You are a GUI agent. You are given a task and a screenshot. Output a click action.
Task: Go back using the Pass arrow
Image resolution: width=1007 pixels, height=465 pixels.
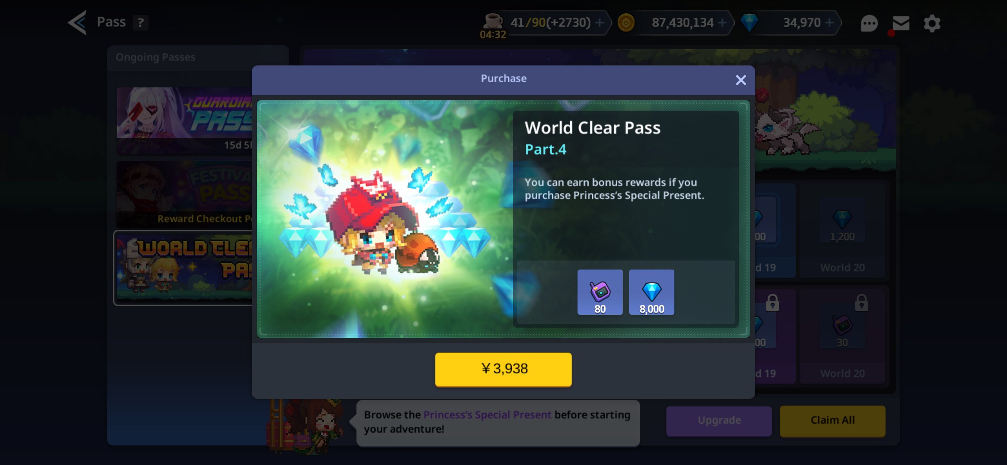77,22
